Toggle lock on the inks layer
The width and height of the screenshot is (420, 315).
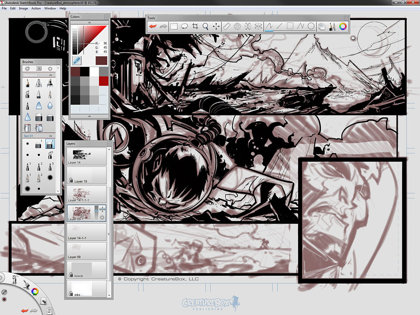point(71,294)
